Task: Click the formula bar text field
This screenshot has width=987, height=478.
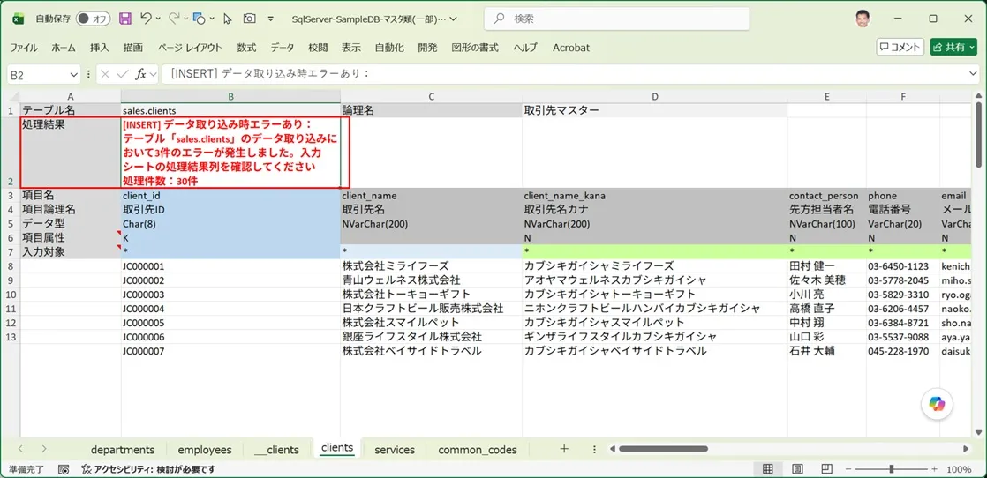Action: click(563, 74)
